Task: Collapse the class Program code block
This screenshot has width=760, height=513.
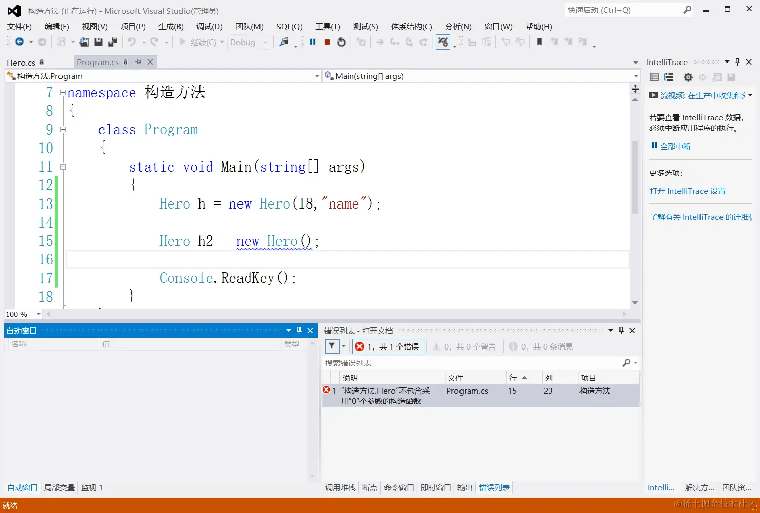Action: tap(63, 130)
